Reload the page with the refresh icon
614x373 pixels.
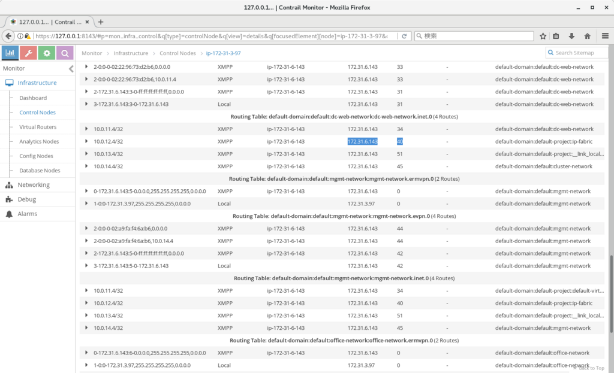404,36
